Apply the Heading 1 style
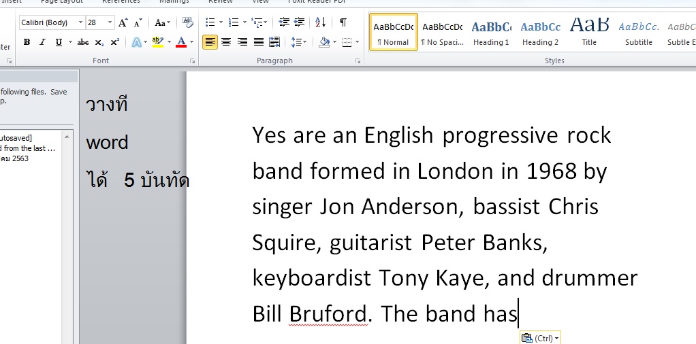The height and width of the screenshot is (344, 696). 491,32
